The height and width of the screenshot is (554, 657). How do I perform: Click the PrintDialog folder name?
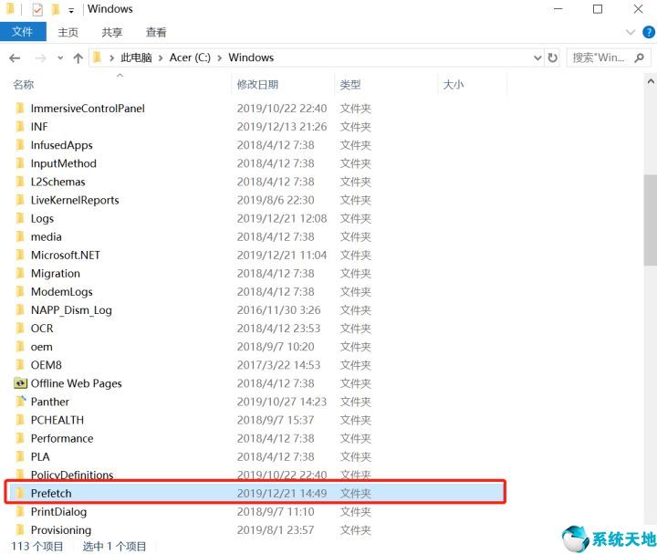(58, 512)
